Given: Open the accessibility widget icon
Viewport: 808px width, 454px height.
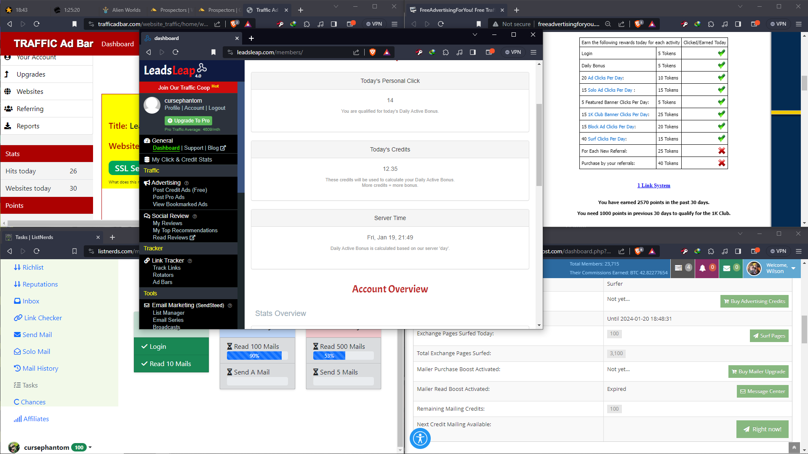Looking at the screenshot, I should [x=420, y=438].
